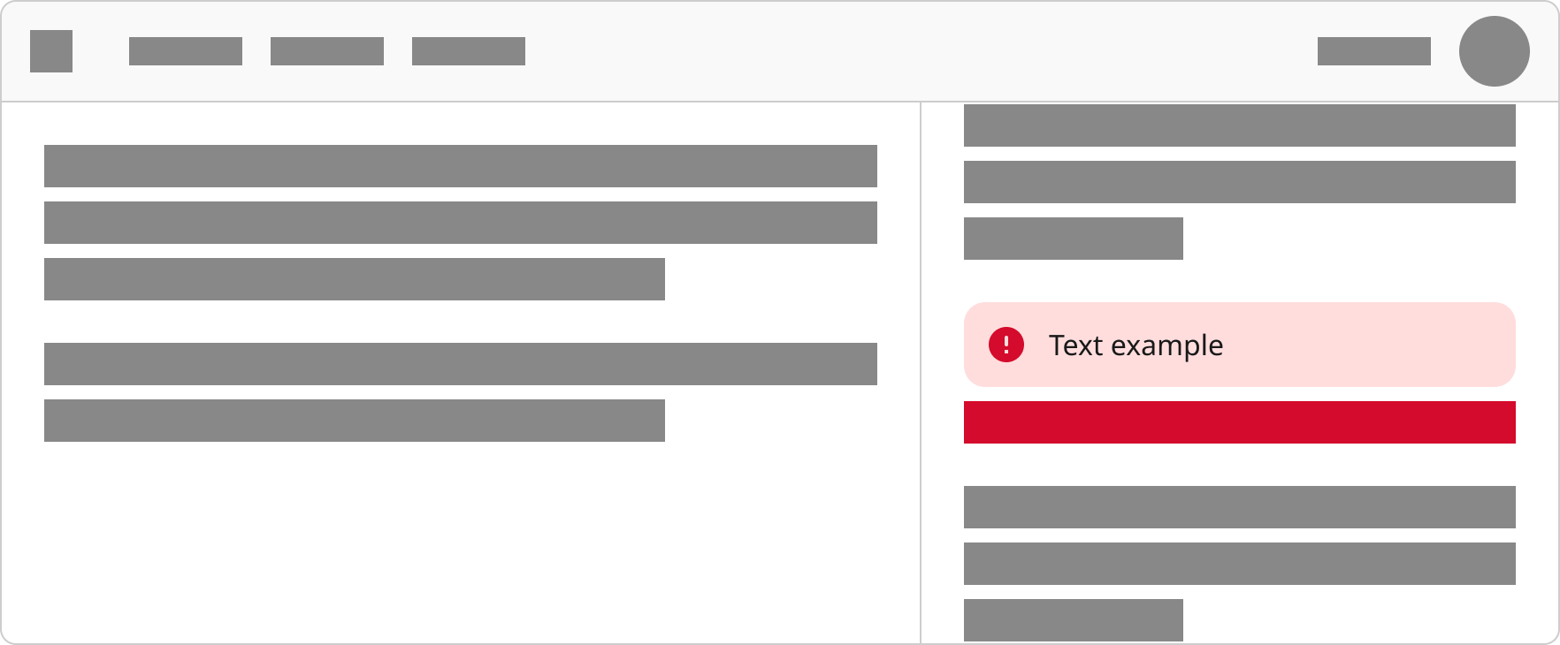Click topmost gray bar in the right panel

pos(1240,125)
